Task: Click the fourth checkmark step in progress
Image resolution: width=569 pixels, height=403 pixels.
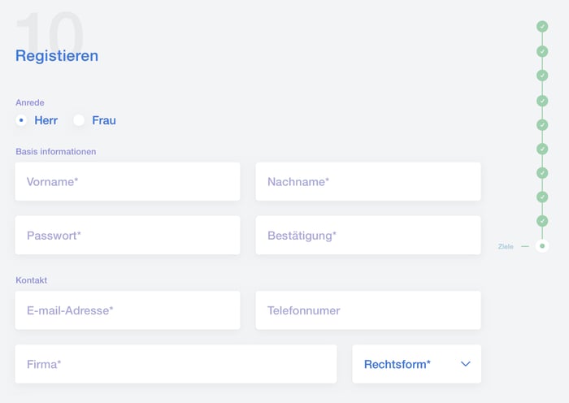Action: [542, 101]
